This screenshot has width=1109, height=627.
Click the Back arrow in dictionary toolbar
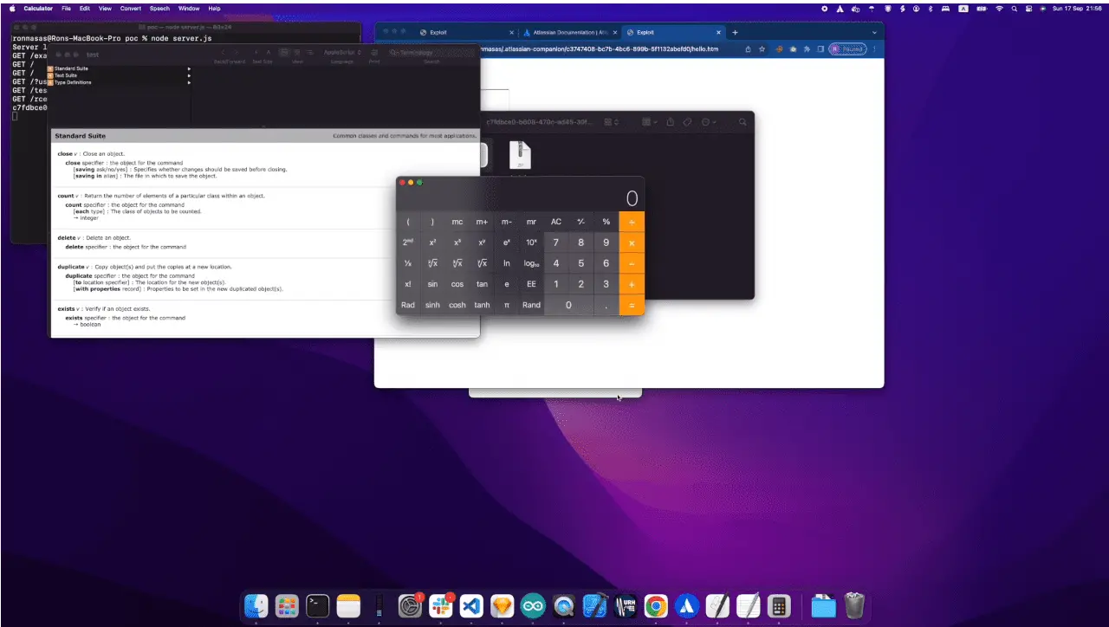pos(224,53)
